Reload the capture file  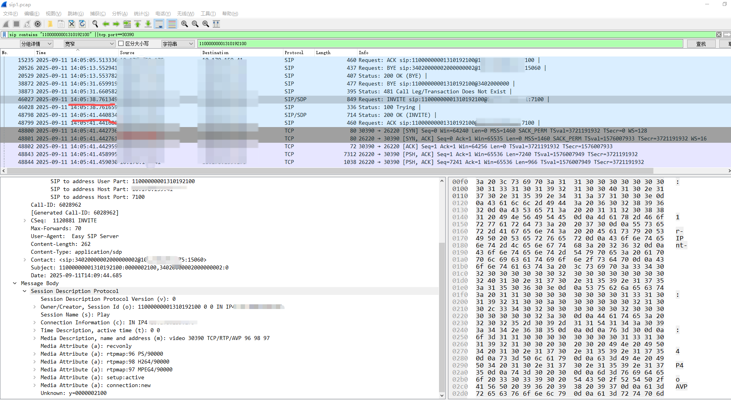point(82,24)
